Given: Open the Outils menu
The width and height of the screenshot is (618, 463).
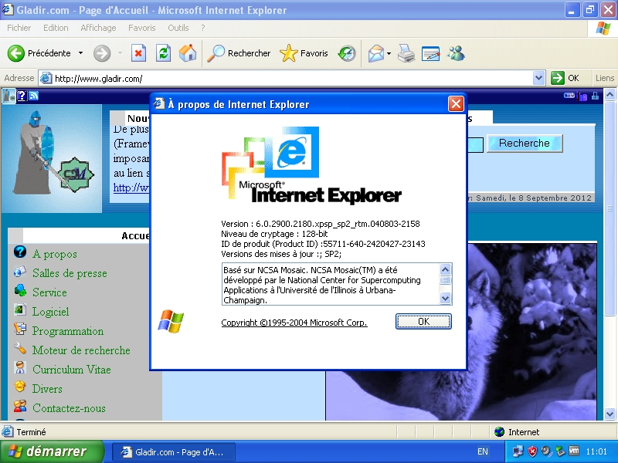Looking at the screenshot, I should [x=178, y=28].
